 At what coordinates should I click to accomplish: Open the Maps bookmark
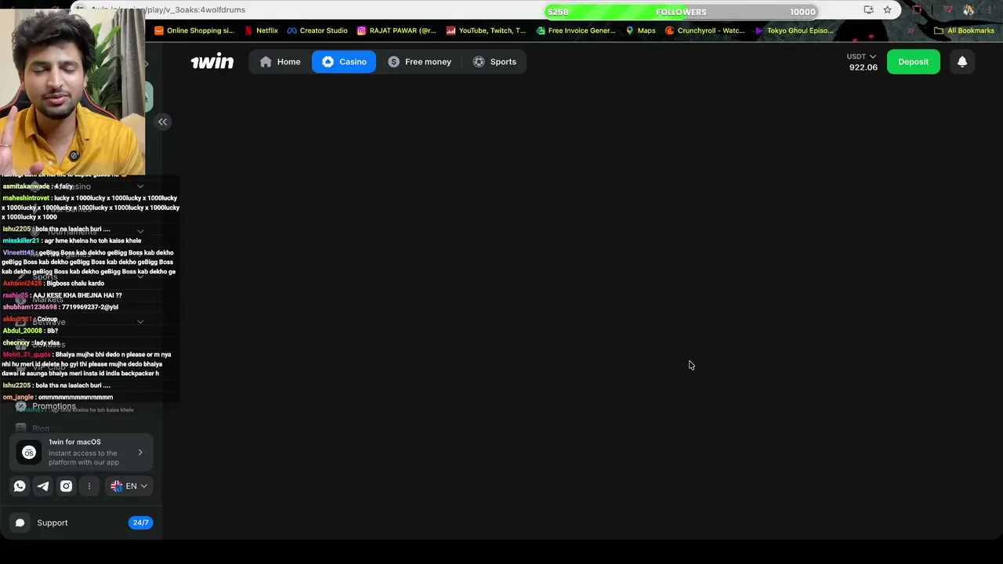(640, 31)
